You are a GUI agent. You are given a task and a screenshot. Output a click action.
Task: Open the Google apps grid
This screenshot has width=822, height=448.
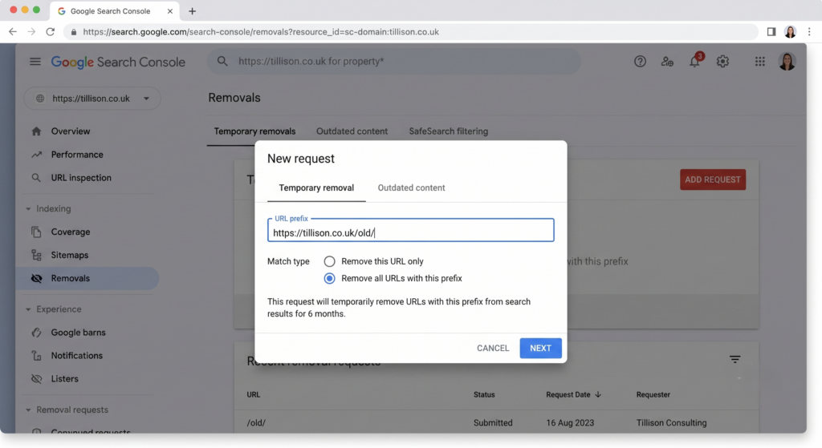759,61
